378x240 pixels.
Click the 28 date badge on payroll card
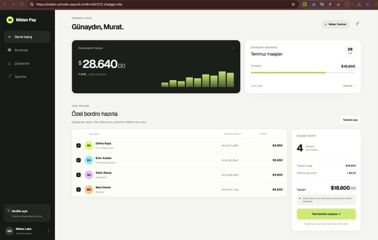(x=350, y=51)
